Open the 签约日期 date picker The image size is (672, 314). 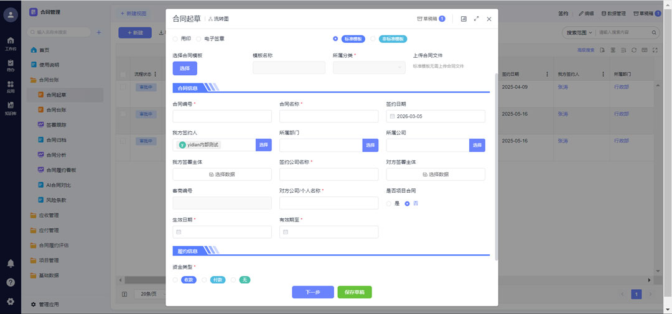(435, 116)
